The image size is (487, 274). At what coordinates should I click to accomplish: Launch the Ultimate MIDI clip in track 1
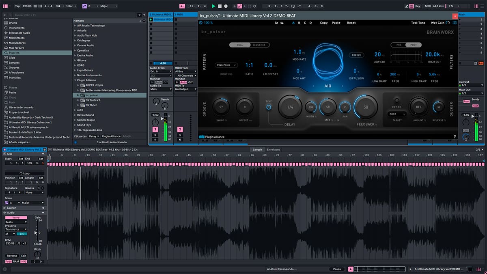tap(151, 19)
